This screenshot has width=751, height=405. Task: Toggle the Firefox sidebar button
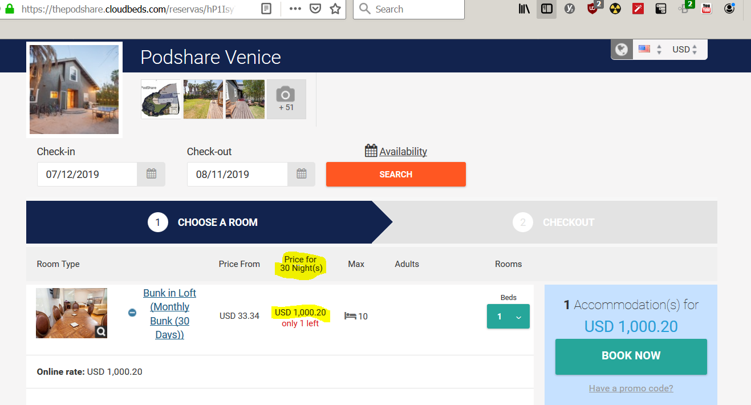tap(547, 9)
